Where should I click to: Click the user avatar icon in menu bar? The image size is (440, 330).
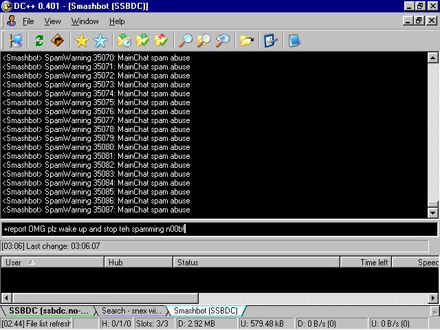[11, 21]
